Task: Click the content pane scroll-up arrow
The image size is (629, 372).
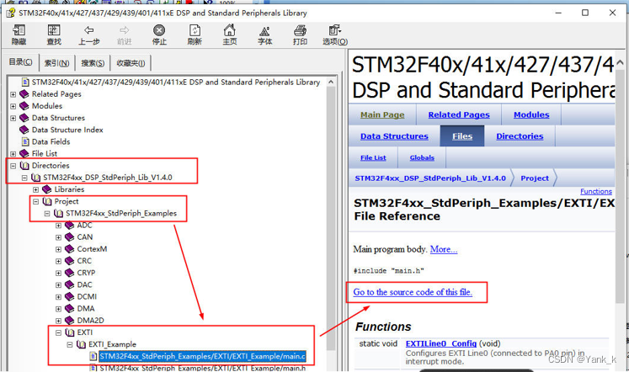Action: coord(621,62)
